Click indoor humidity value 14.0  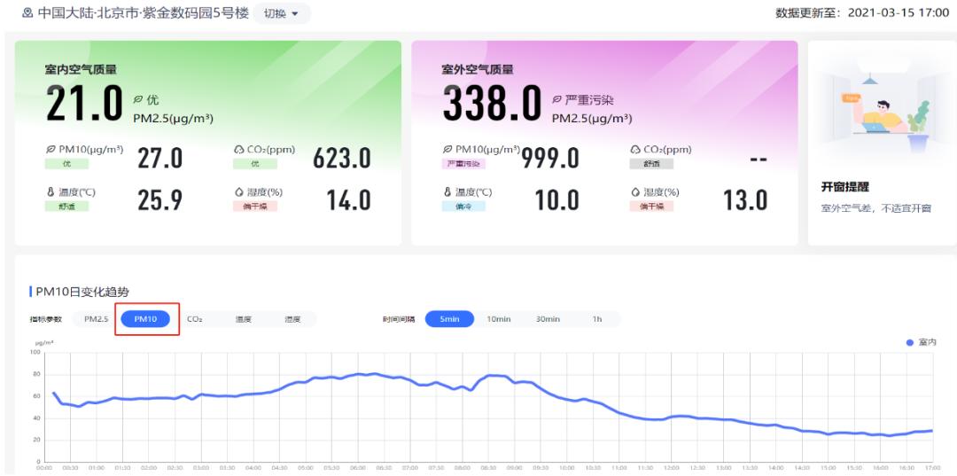348,200
